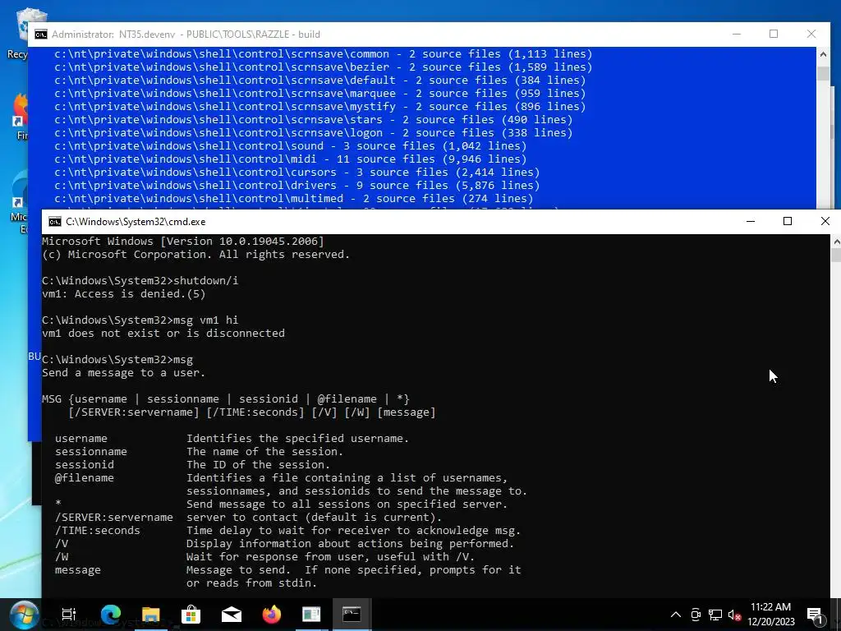Open the Mail app from taskbar
The height and width of the screenshot is (631, 841).
[x=231, y=615]
